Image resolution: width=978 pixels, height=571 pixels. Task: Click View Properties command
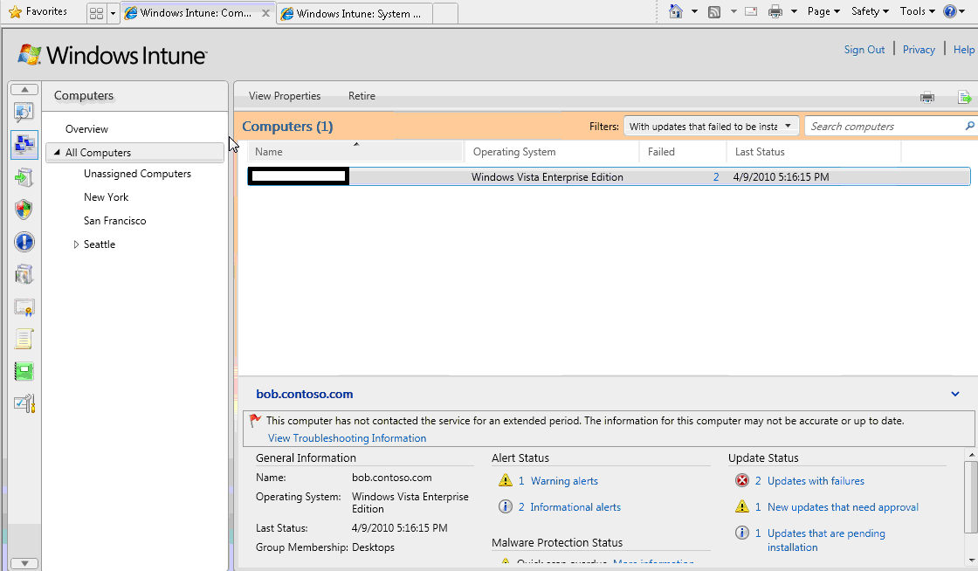285,96
